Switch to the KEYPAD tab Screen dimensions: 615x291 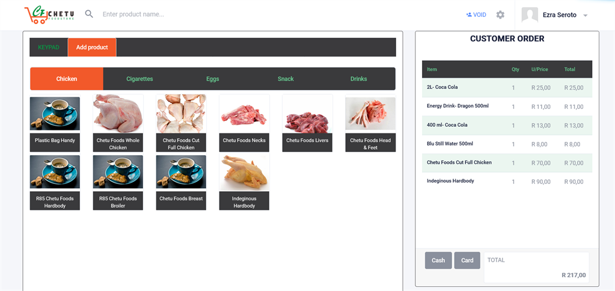coord(49,47)
